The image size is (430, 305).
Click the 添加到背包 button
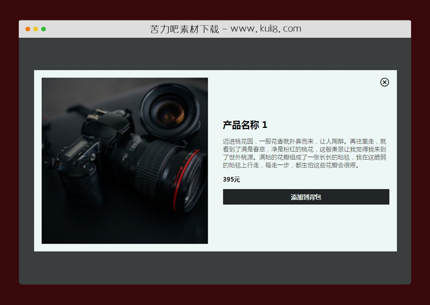(306, 197)
